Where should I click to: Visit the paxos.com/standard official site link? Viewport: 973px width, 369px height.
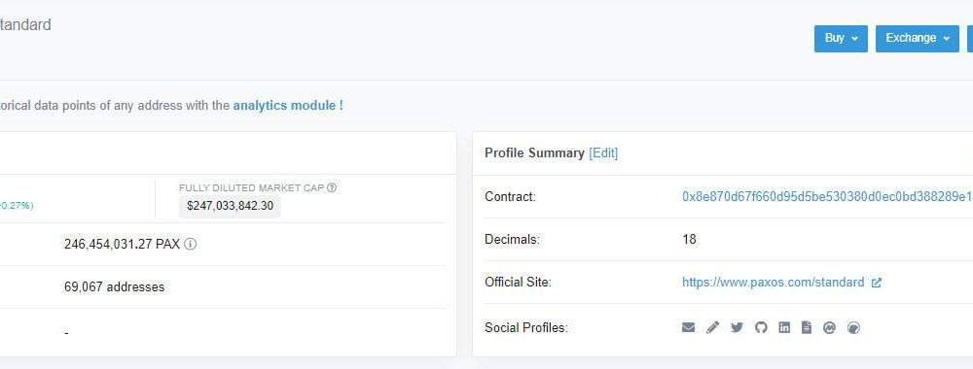click(774, 283)
